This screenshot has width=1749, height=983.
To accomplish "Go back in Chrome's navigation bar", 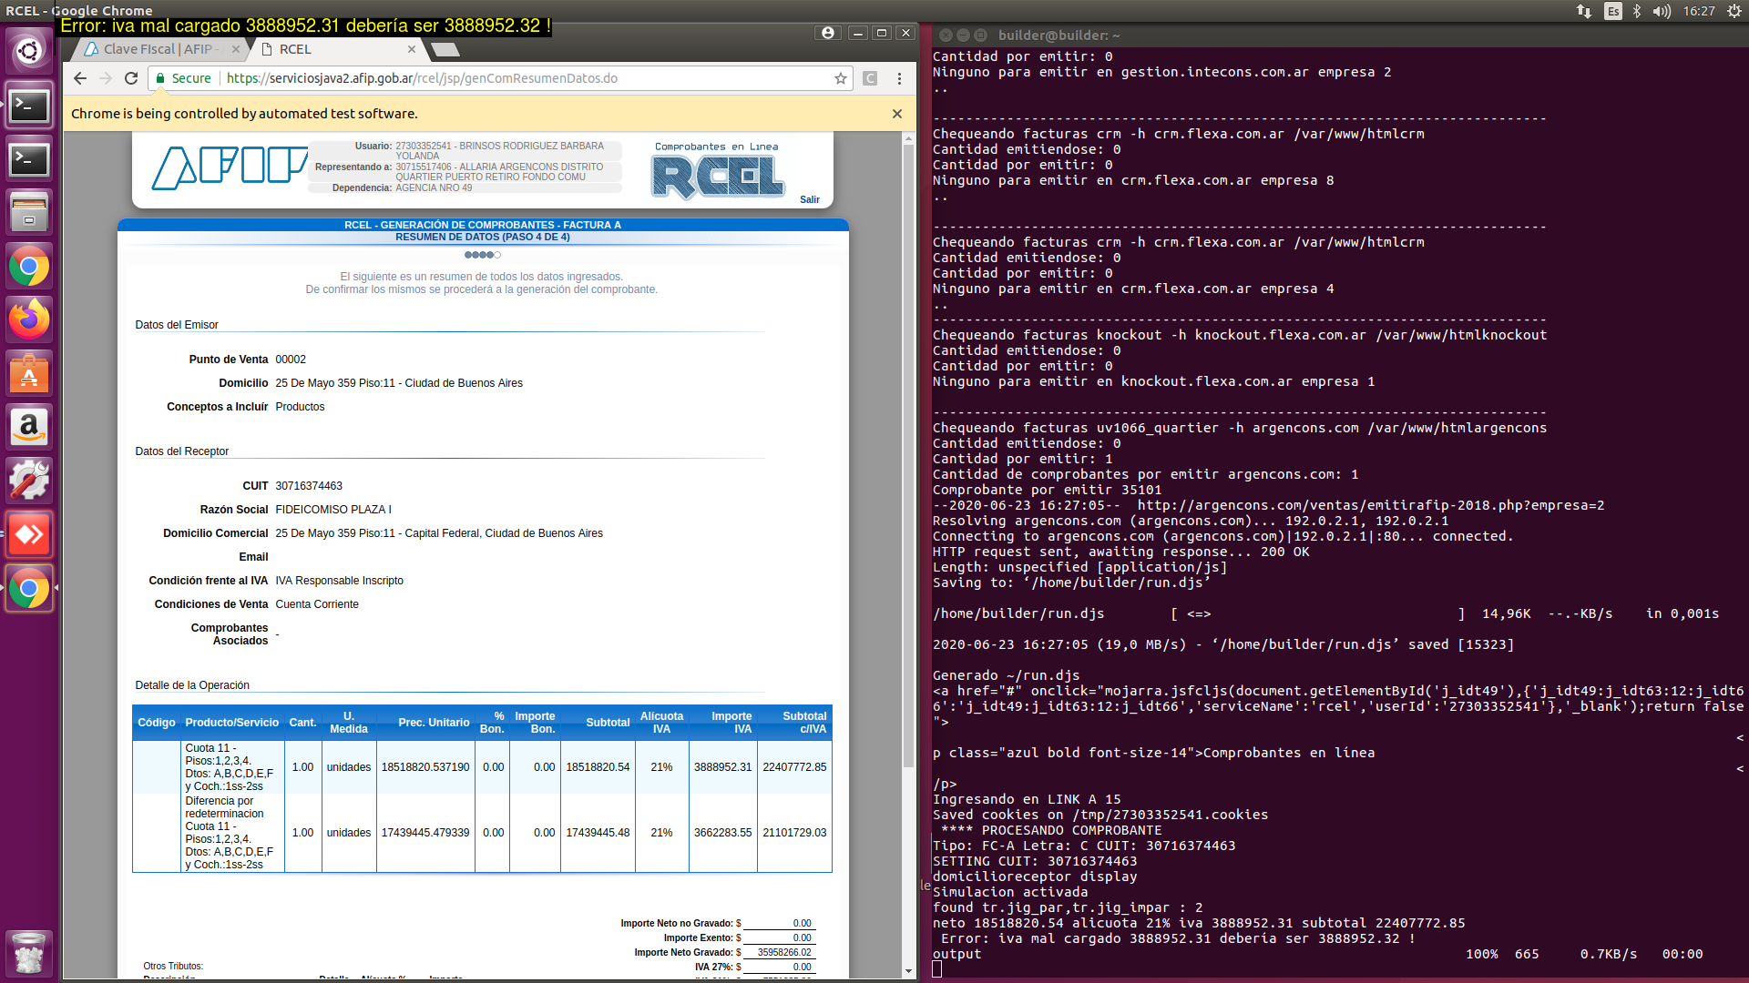I will pyautogui.click(x=80, y=78).
